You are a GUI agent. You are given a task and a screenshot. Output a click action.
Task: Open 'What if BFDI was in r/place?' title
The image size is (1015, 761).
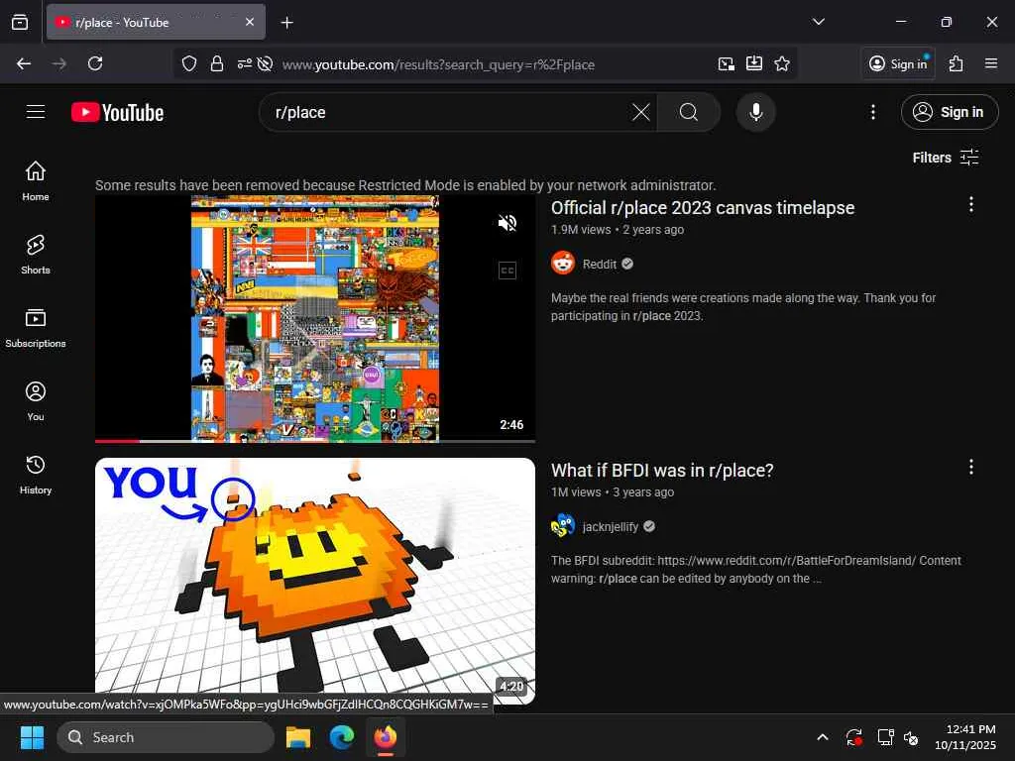point(662,471)
